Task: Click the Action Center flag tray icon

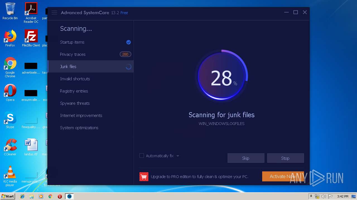Action: (331, 196)
